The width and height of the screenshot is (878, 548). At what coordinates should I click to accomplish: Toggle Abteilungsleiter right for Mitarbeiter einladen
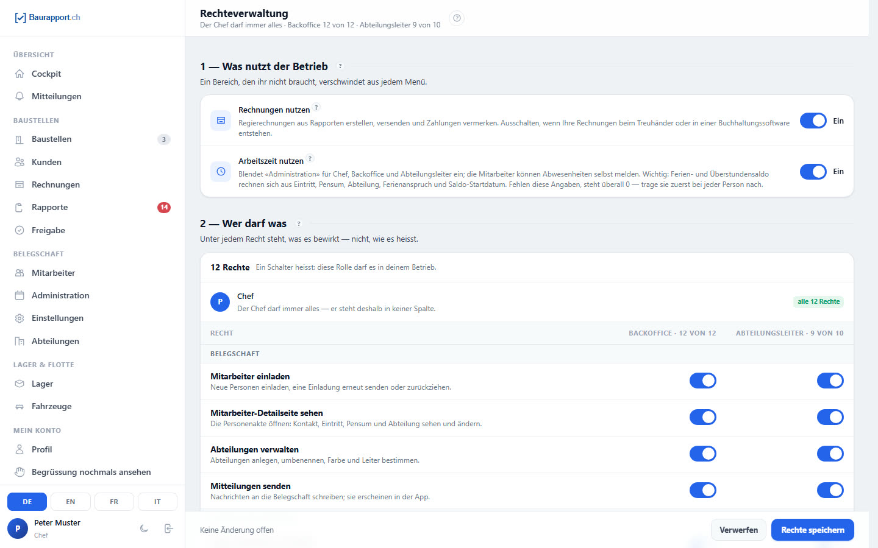(830, 381)
